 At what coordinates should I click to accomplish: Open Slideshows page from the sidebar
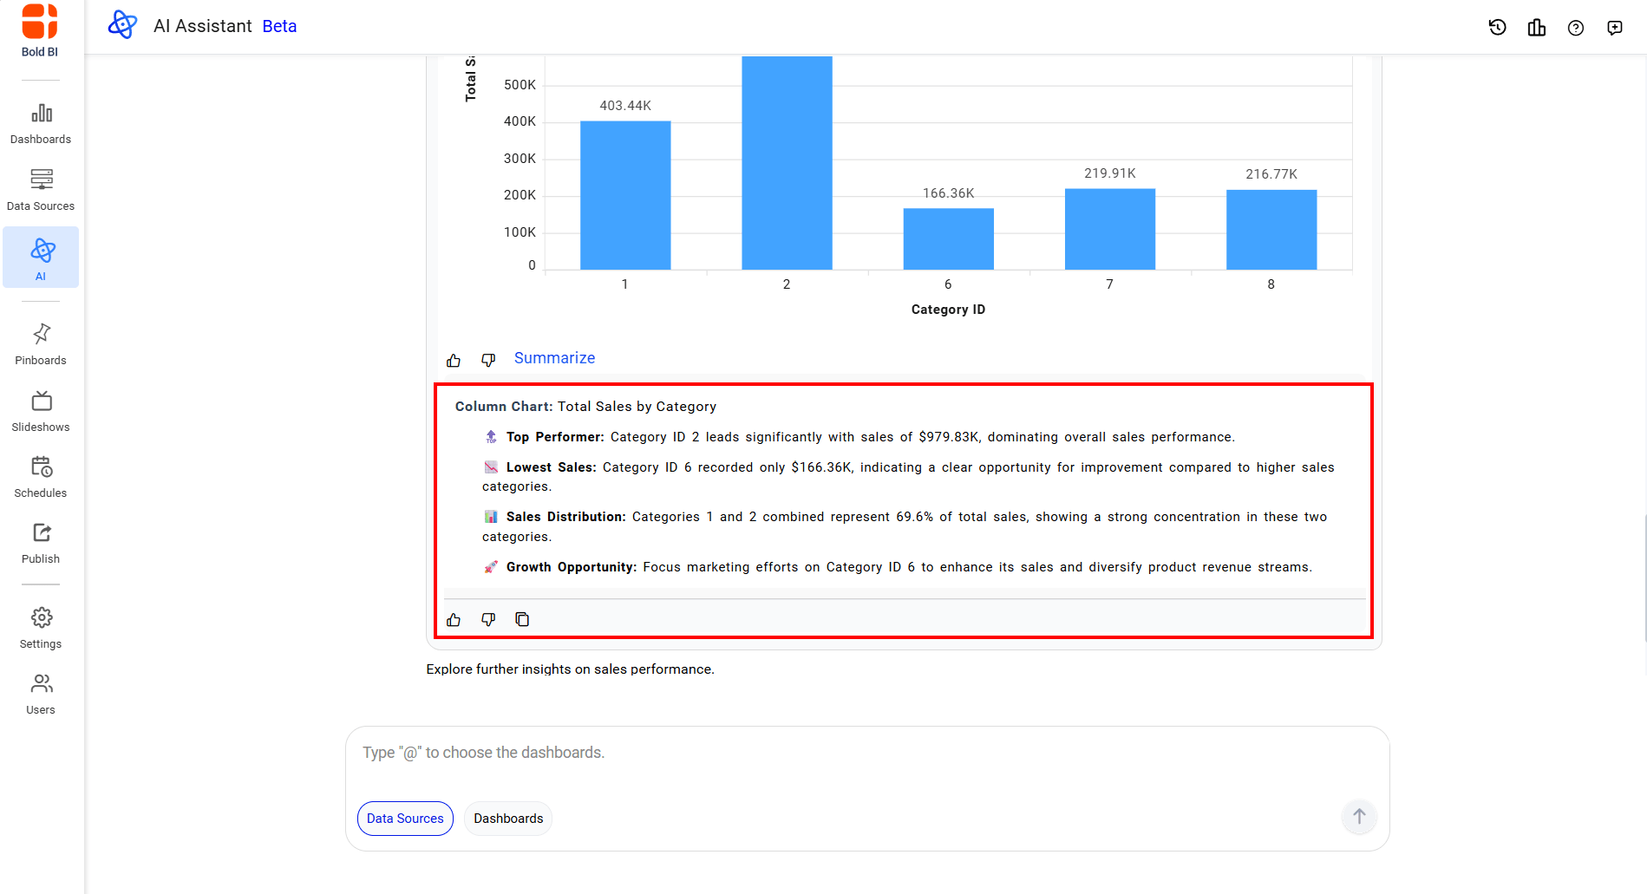click(41, 411)
